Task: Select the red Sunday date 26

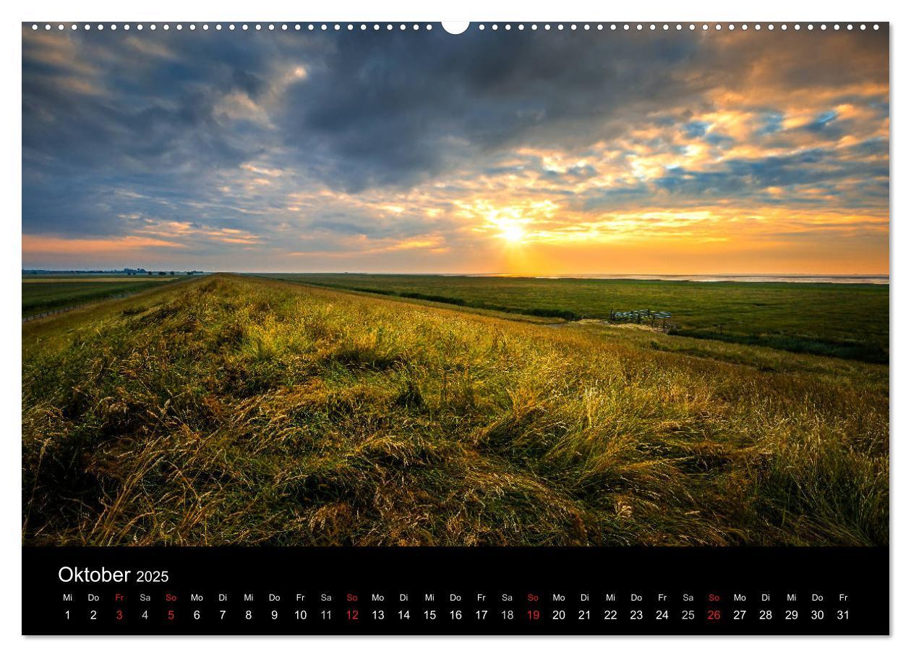Action: pos(714,615)
